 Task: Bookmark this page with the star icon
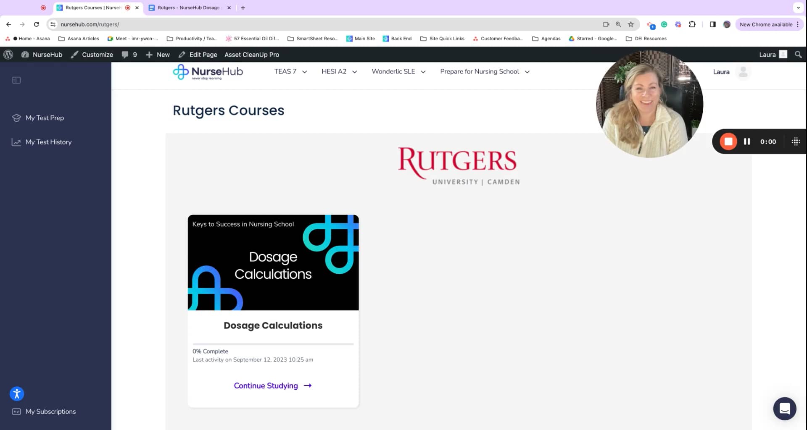631,24
